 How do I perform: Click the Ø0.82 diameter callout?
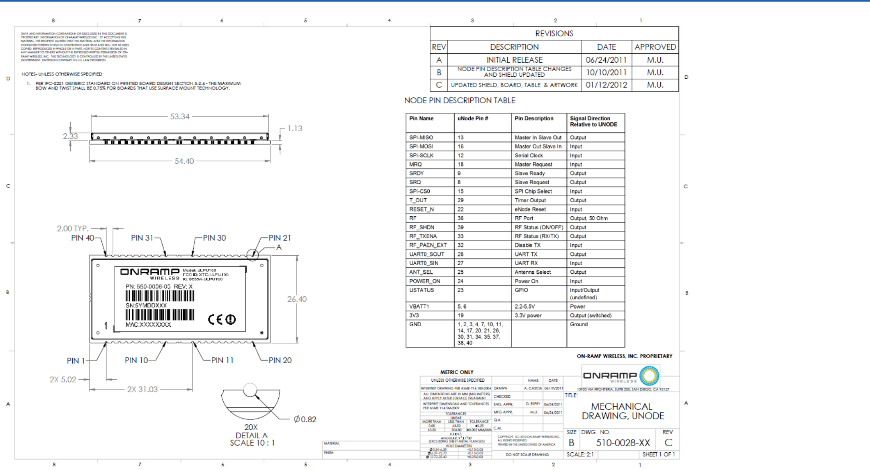pyautogui.click(x=305, y=419)
